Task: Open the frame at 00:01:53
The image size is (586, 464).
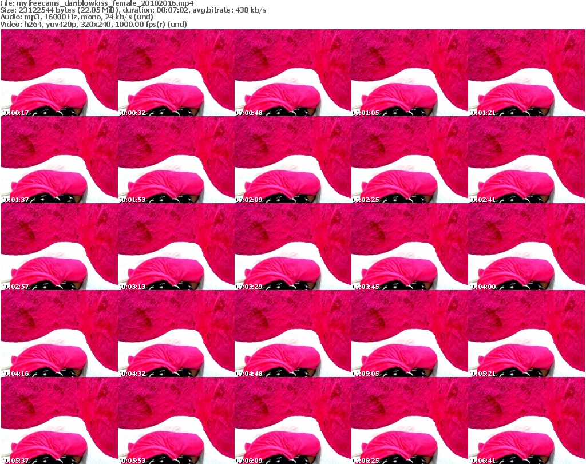Action: [x=176, y=160]
